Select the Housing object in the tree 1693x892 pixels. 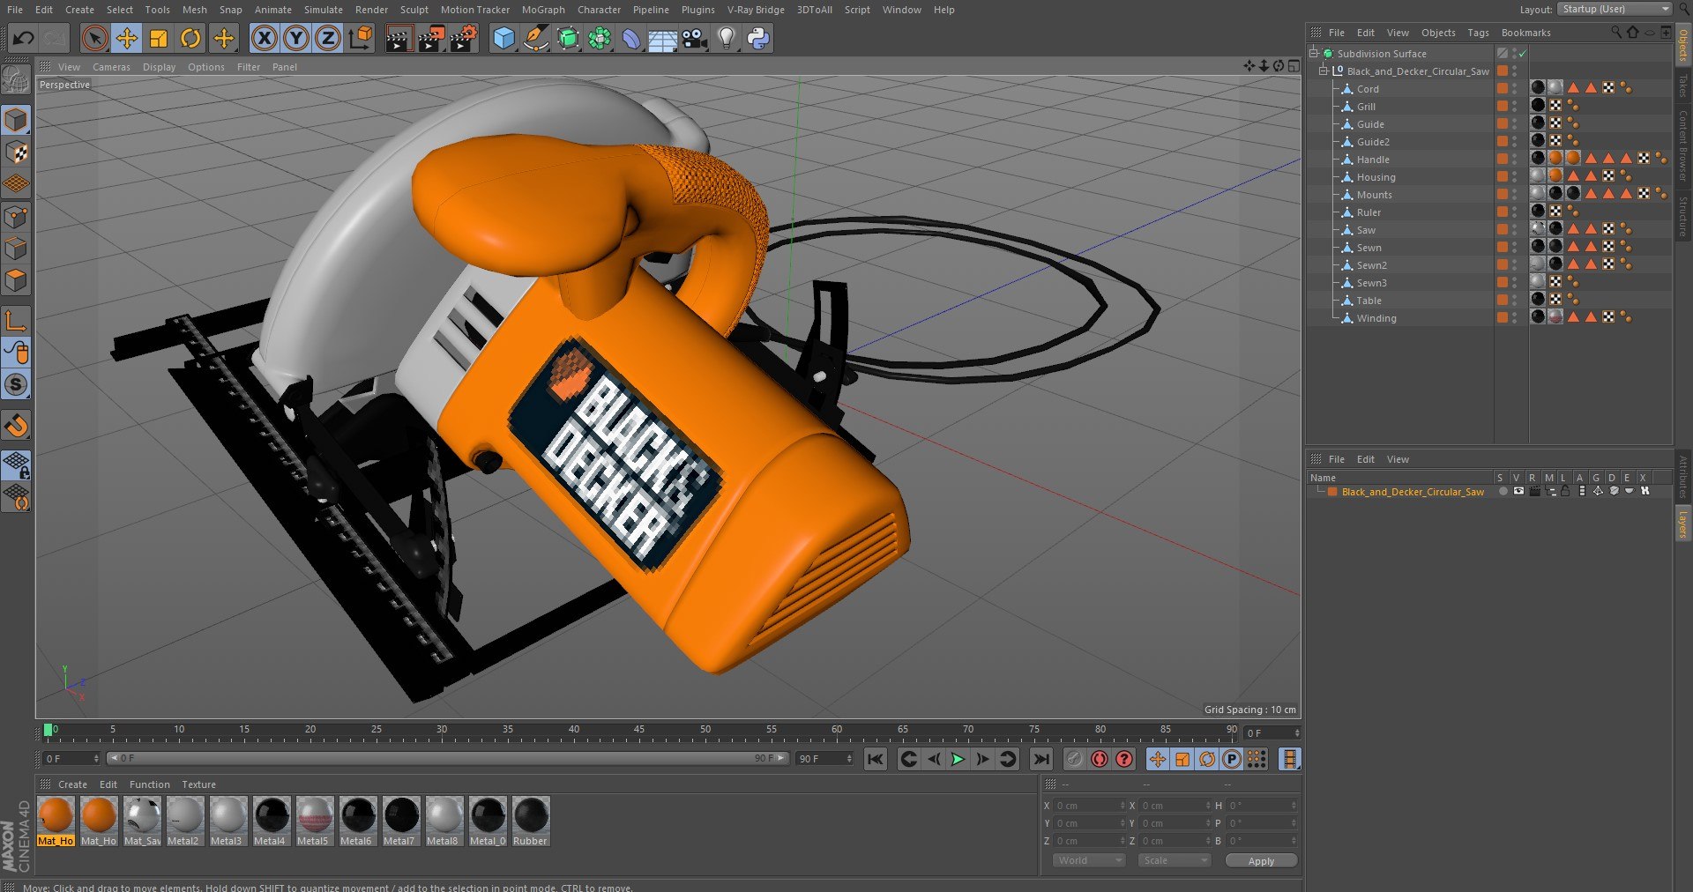click(1376, 177)
